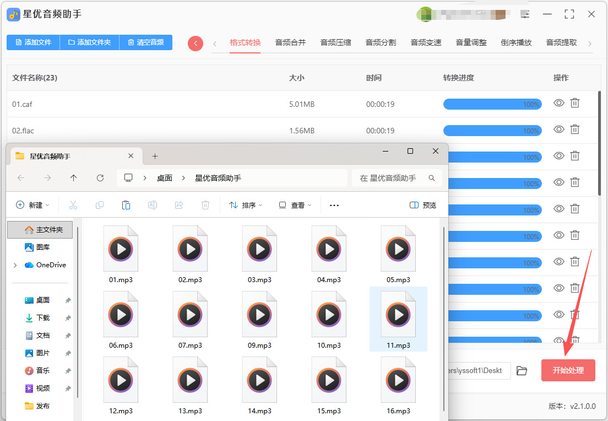Switch to the 音频压缩 tab
Screen dimensions: 608x421
coord(335,42)
